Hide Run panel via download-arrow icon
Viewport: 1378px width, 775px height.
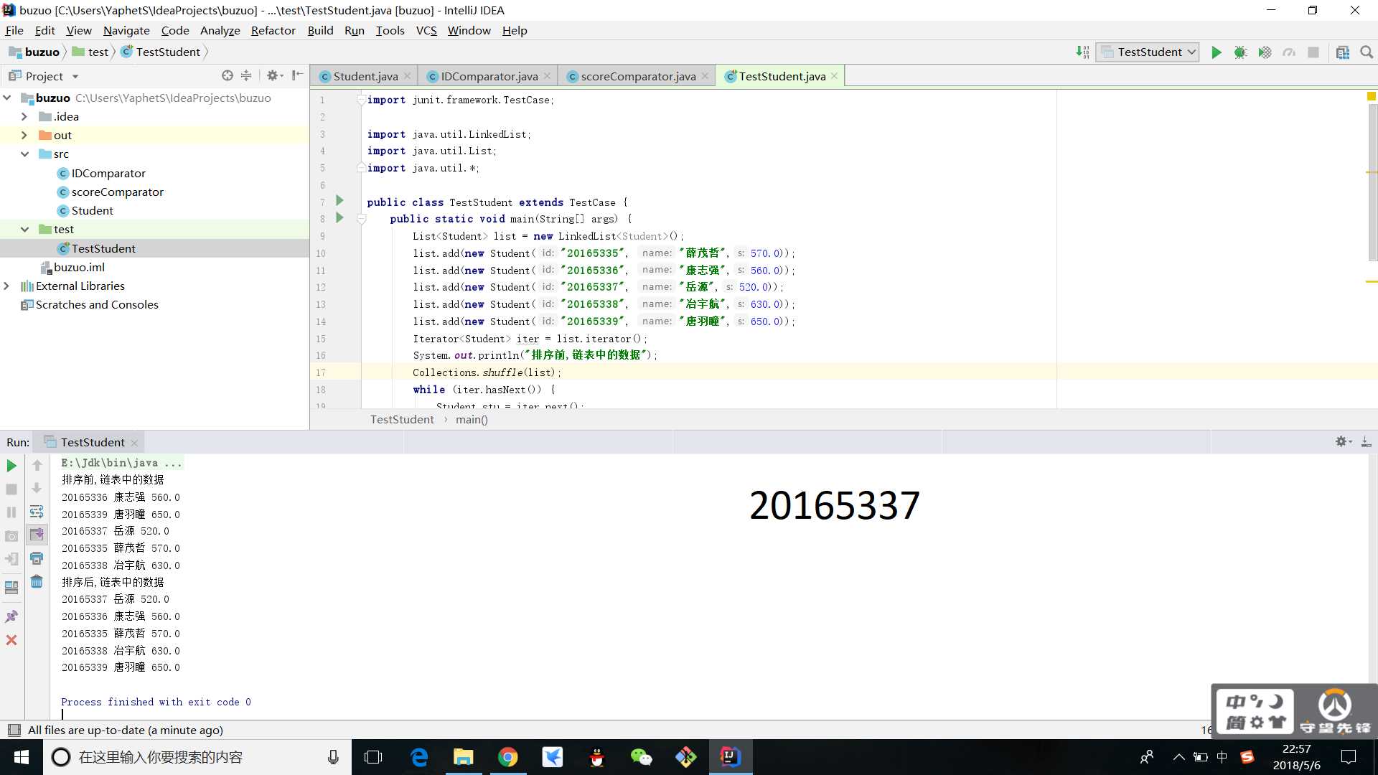[1366, 442]
